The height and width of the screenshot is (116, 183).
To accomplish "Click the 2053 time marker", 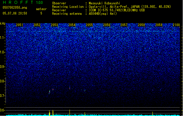I will pos(54,25).
